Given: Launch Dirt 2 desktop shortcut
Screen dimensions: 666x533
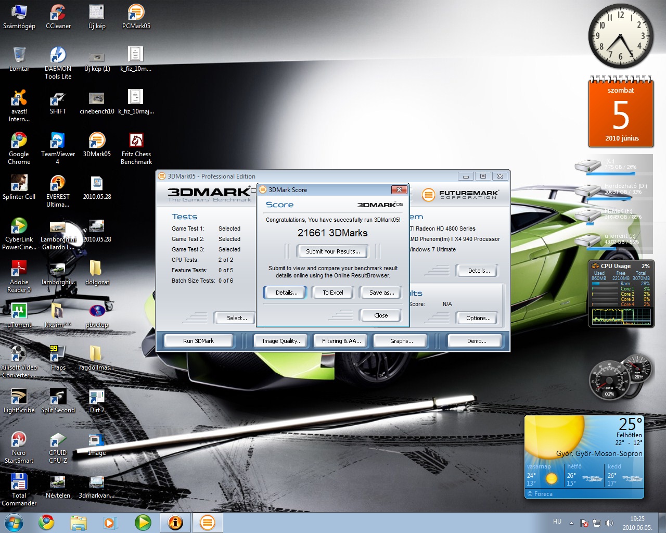Looking at the screenshot, I should (97, 400).
